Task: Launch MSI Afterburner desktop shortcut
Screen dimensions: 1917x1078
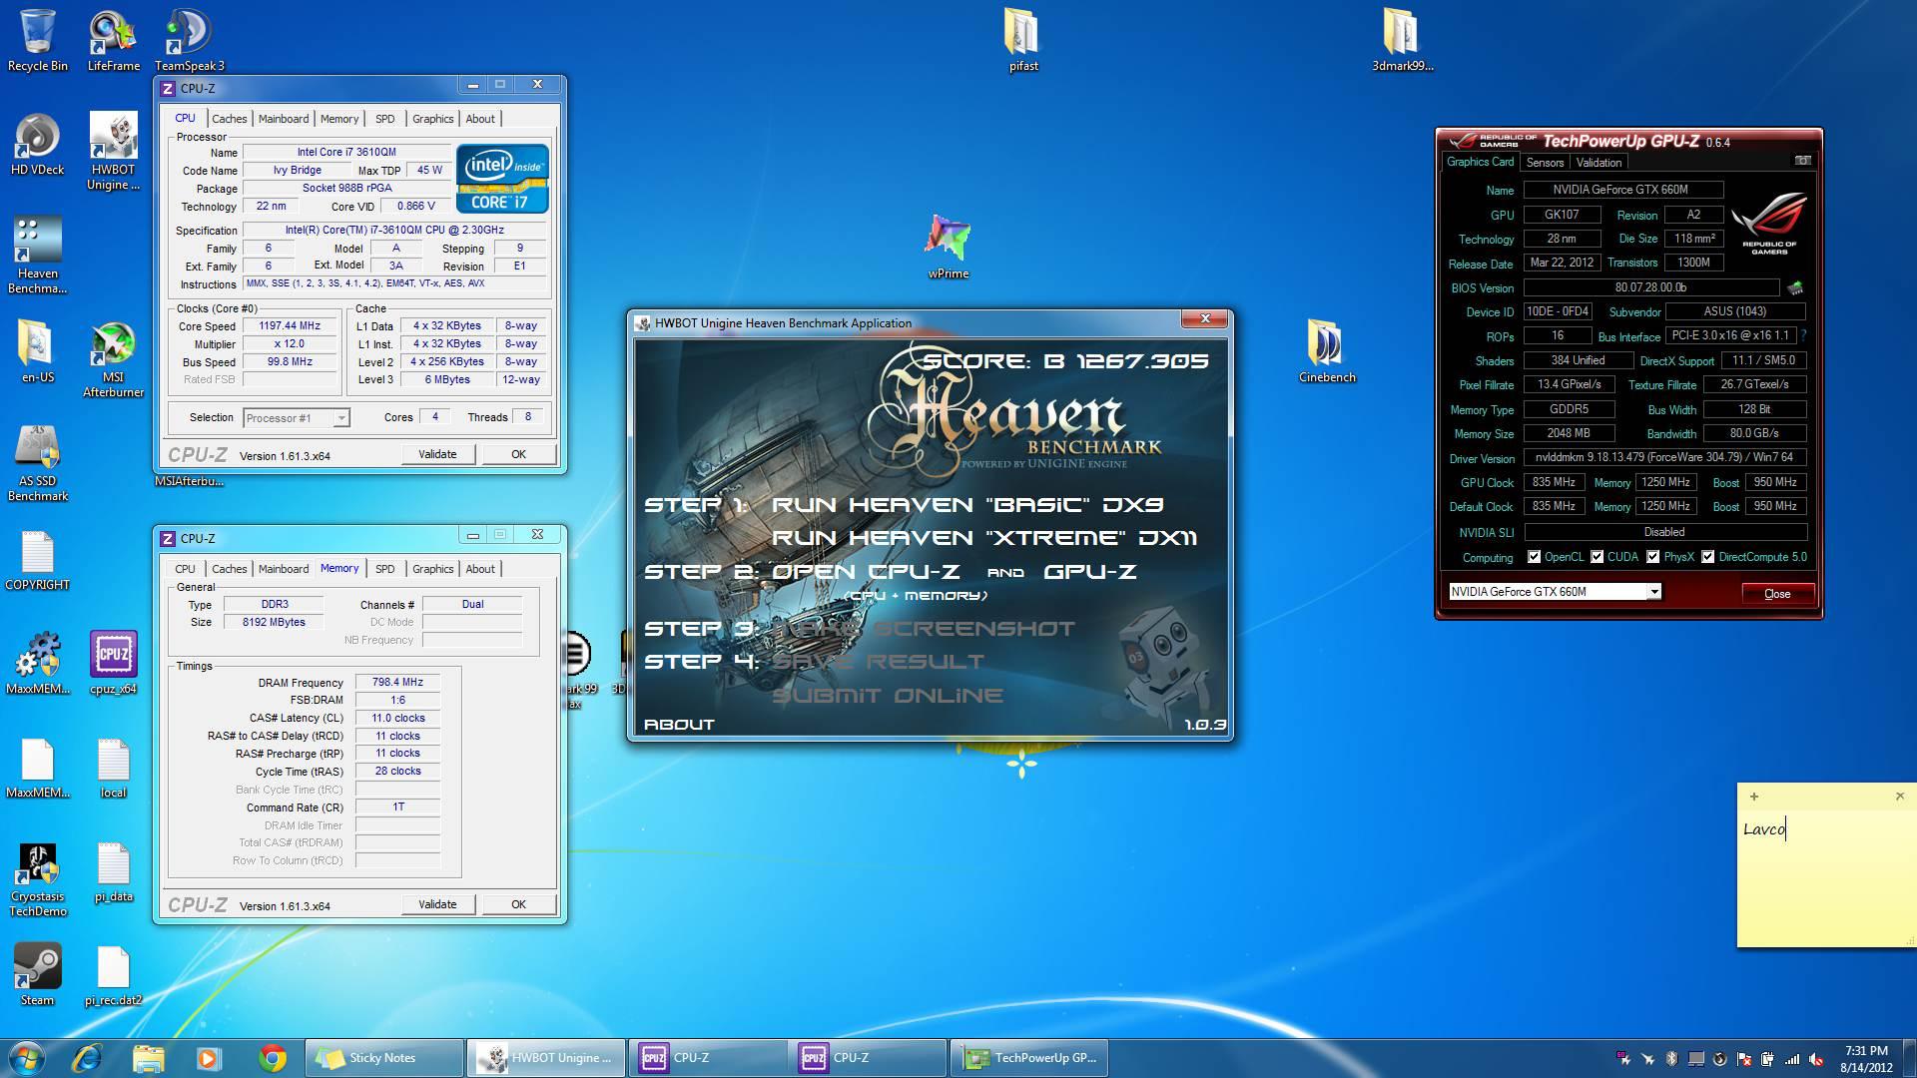Action: pos(113,359)
